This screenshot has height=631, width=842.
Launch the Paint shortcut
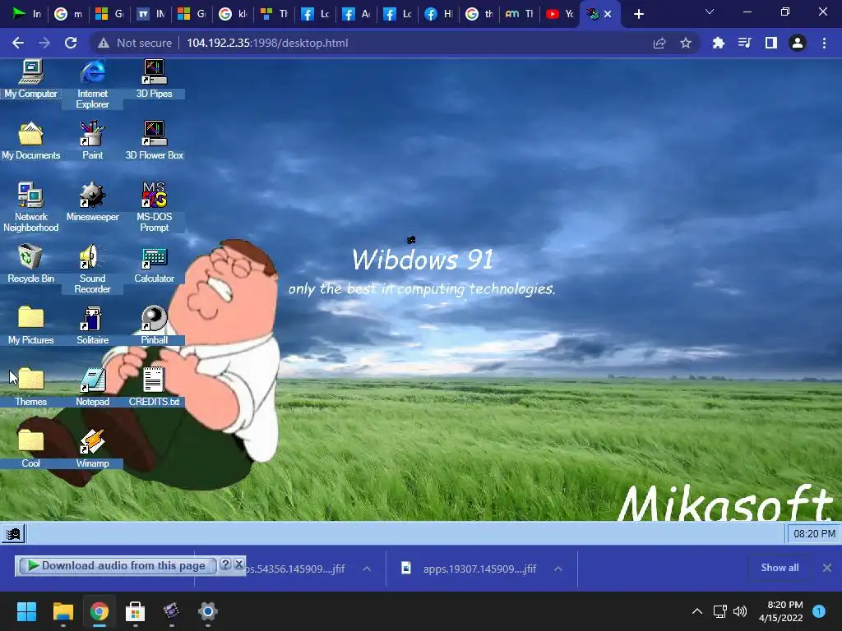(92, 140)
